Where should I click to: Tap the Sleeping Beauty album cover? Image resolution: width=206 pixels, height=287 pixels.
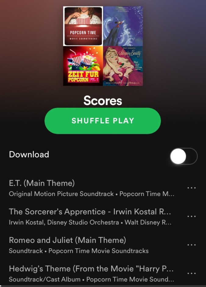[123, 66]
